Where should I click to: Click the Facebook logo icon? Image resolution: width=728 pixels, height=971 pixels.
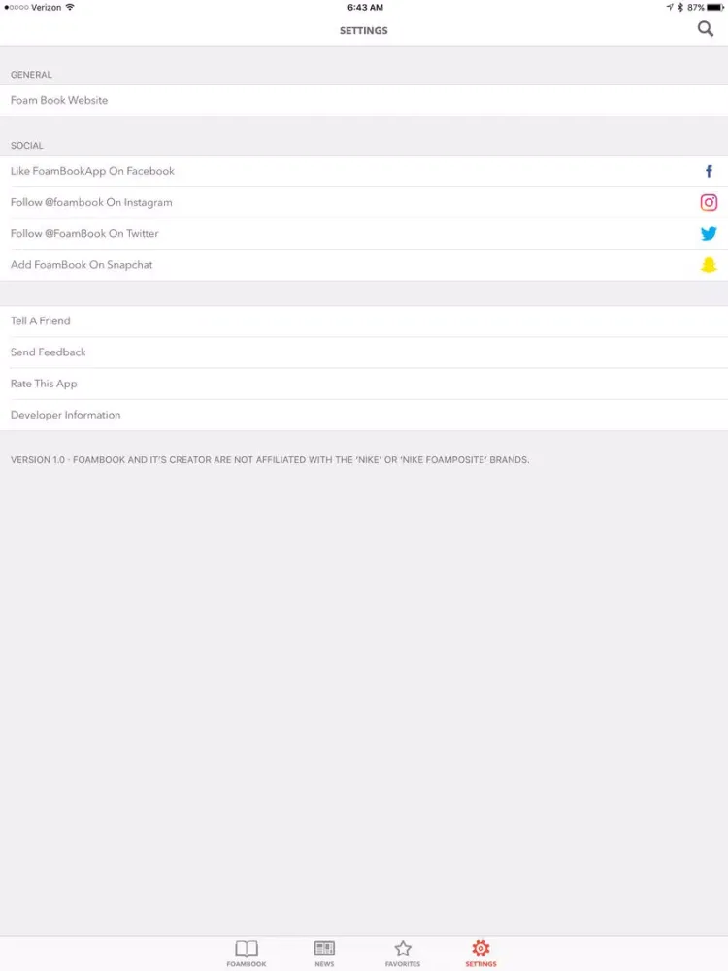[709, 171]
